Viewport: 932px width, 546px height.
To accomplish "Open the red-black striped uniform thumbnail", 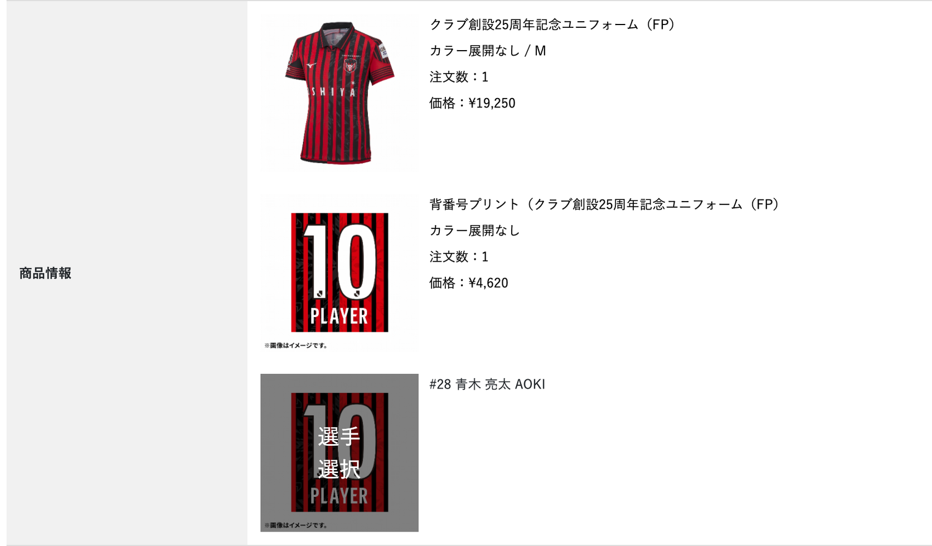I will point(339,92).
